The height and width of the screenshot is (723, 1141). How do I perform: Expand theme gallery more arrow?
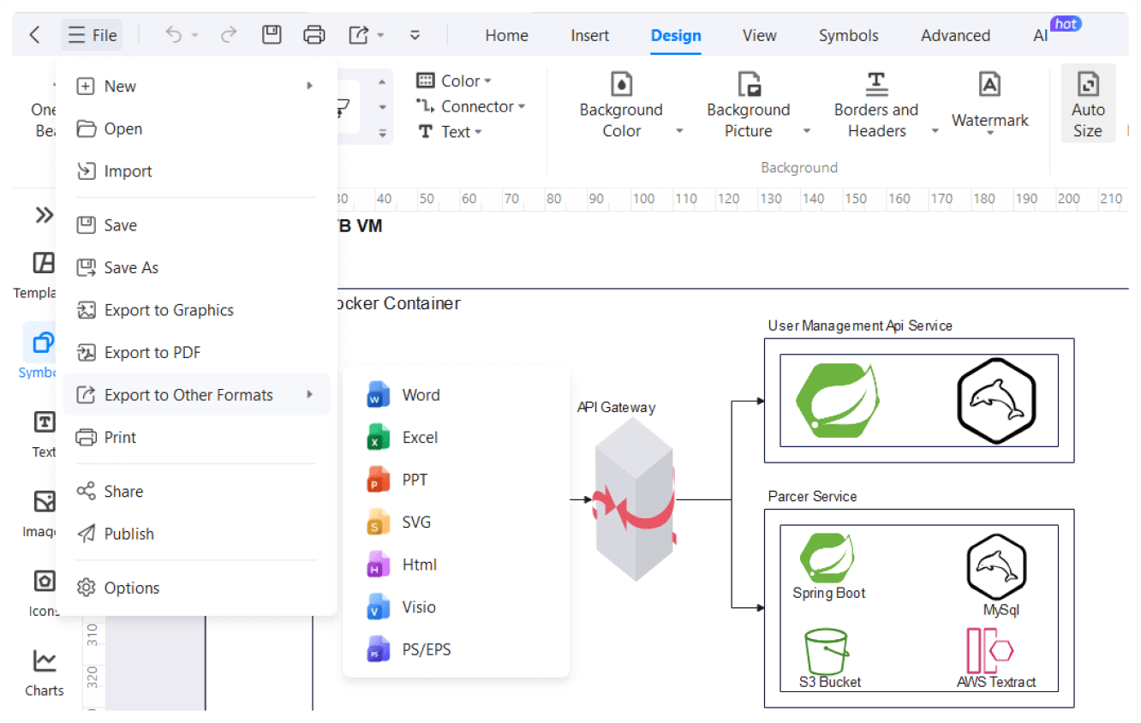pyautogui.click(x=382, y=134)
